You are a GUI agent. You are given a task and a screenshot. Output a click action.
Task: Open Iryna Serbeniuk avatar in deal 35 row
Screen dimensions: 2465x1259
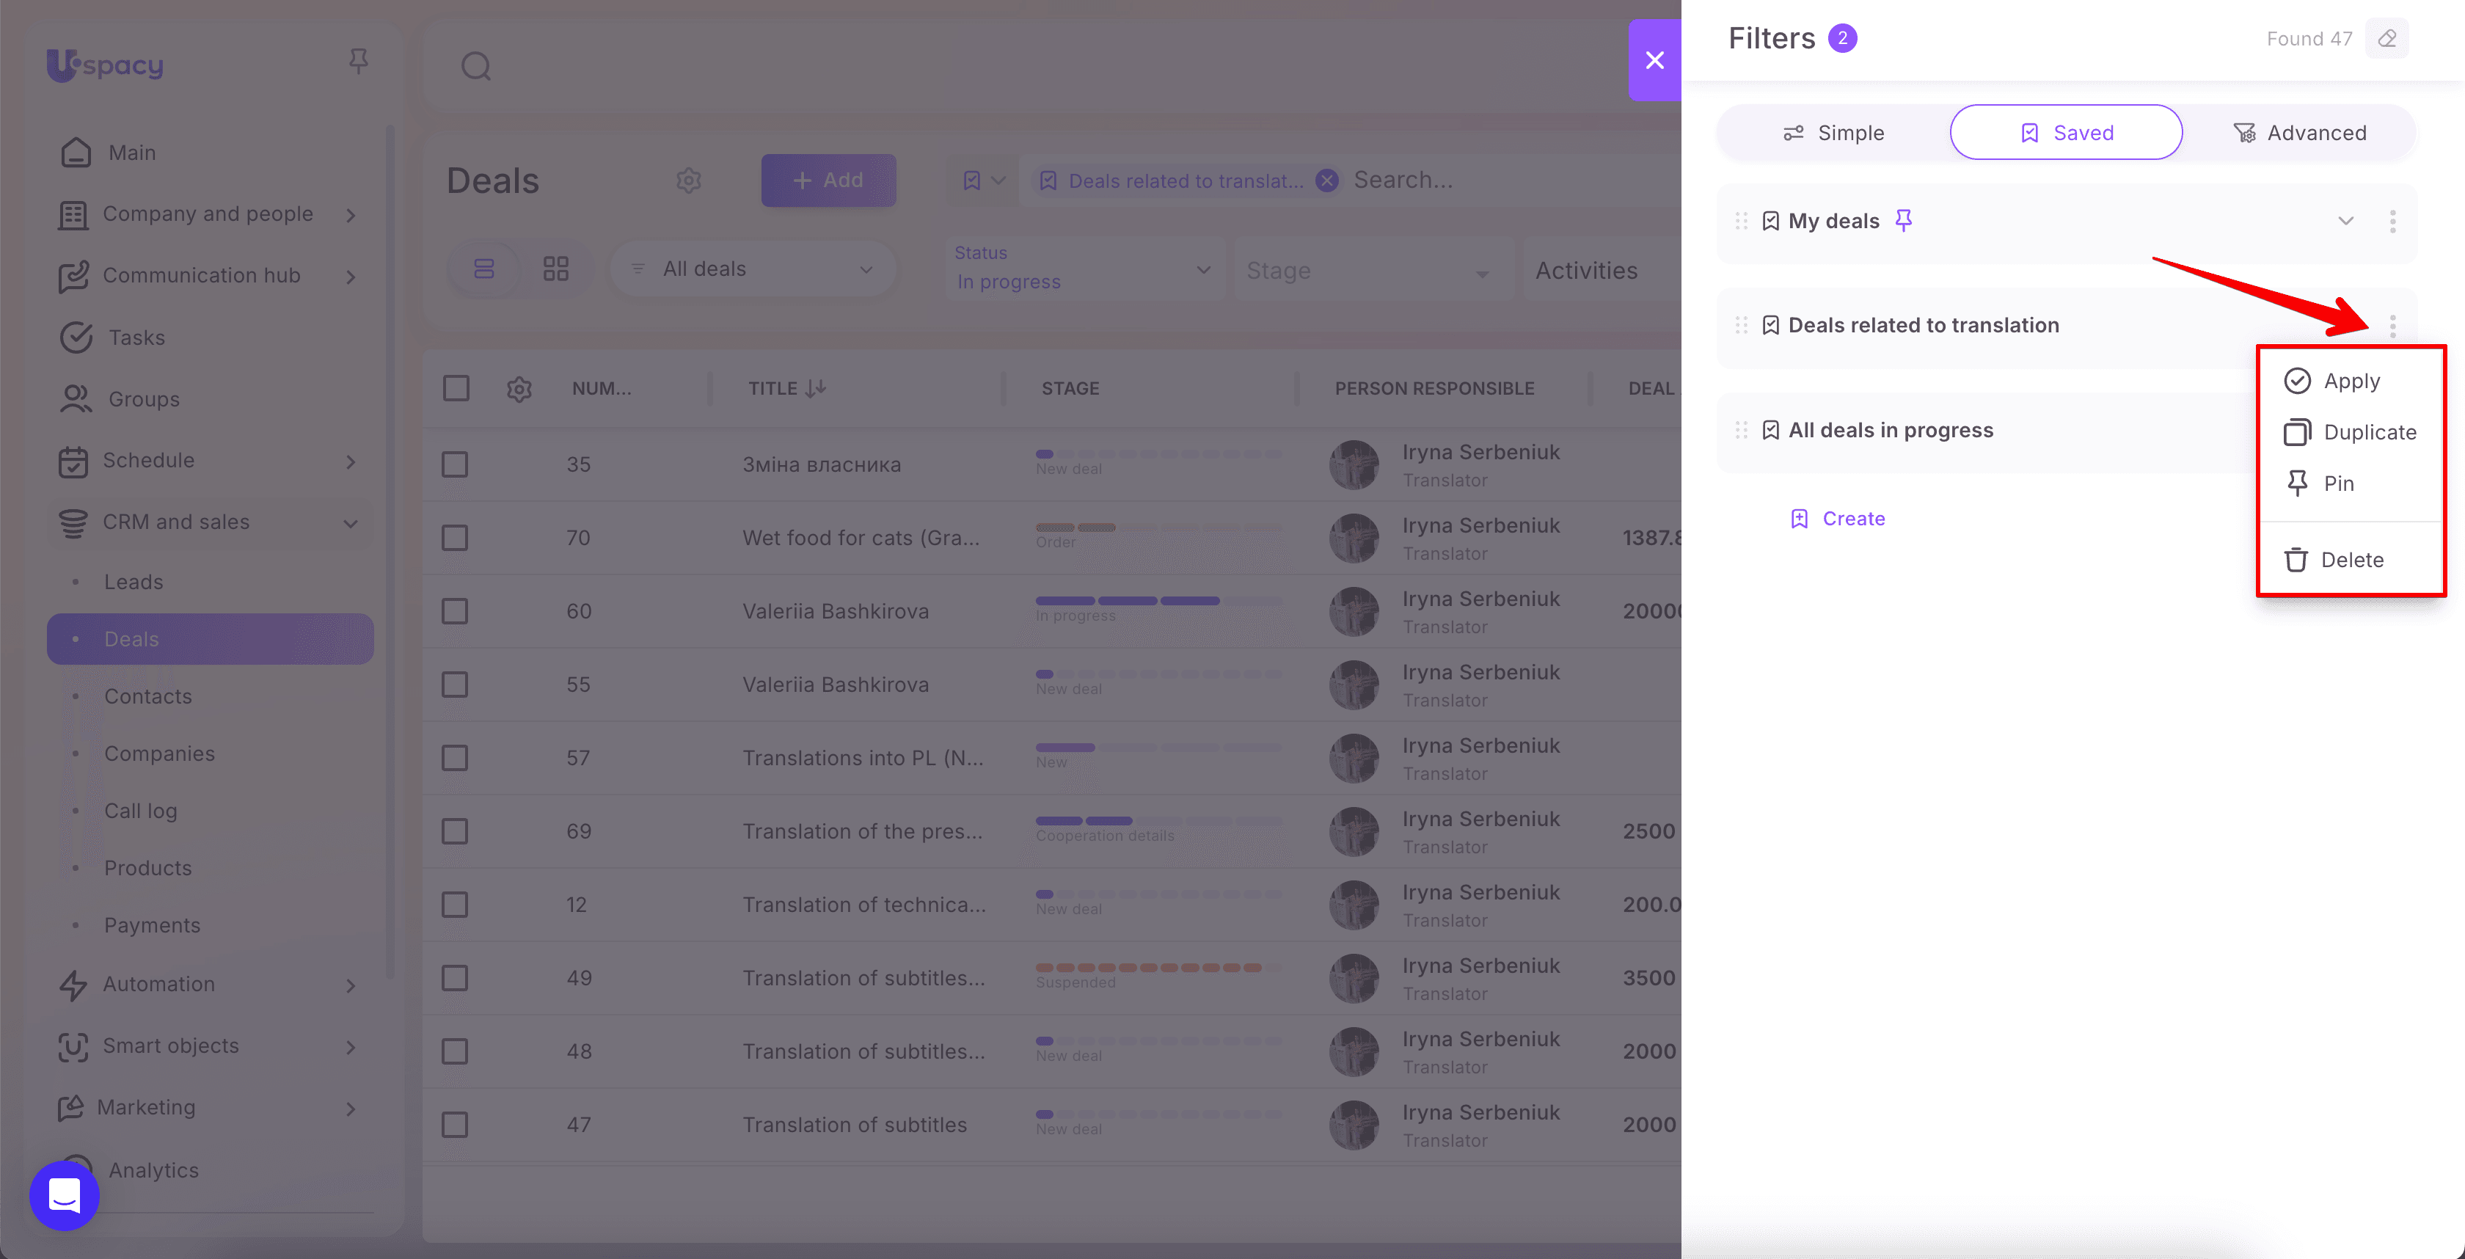click(1354, 465)
